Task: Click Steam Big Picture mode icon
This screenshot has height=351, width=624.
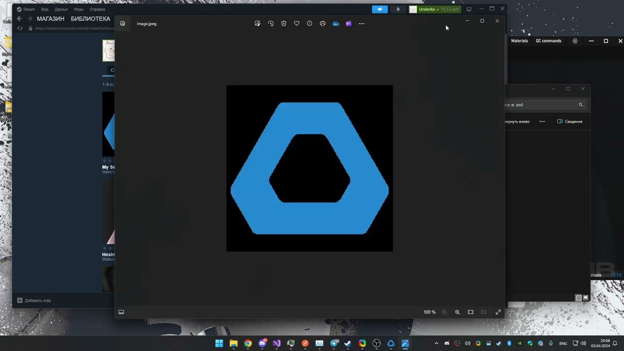Action: pos(469,9)
